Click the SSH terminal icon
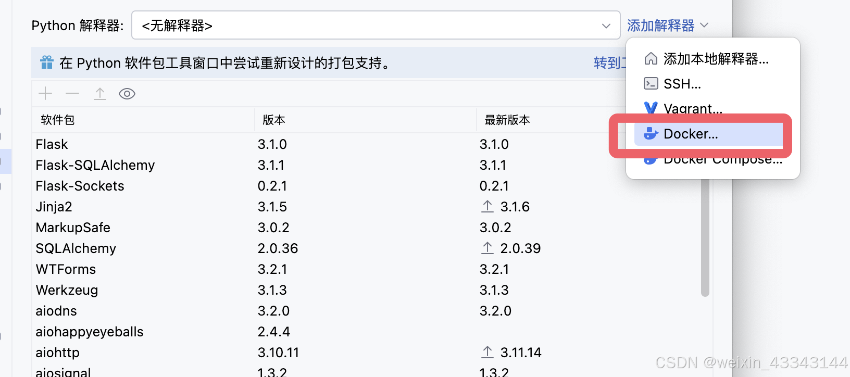 click(651, 83)
